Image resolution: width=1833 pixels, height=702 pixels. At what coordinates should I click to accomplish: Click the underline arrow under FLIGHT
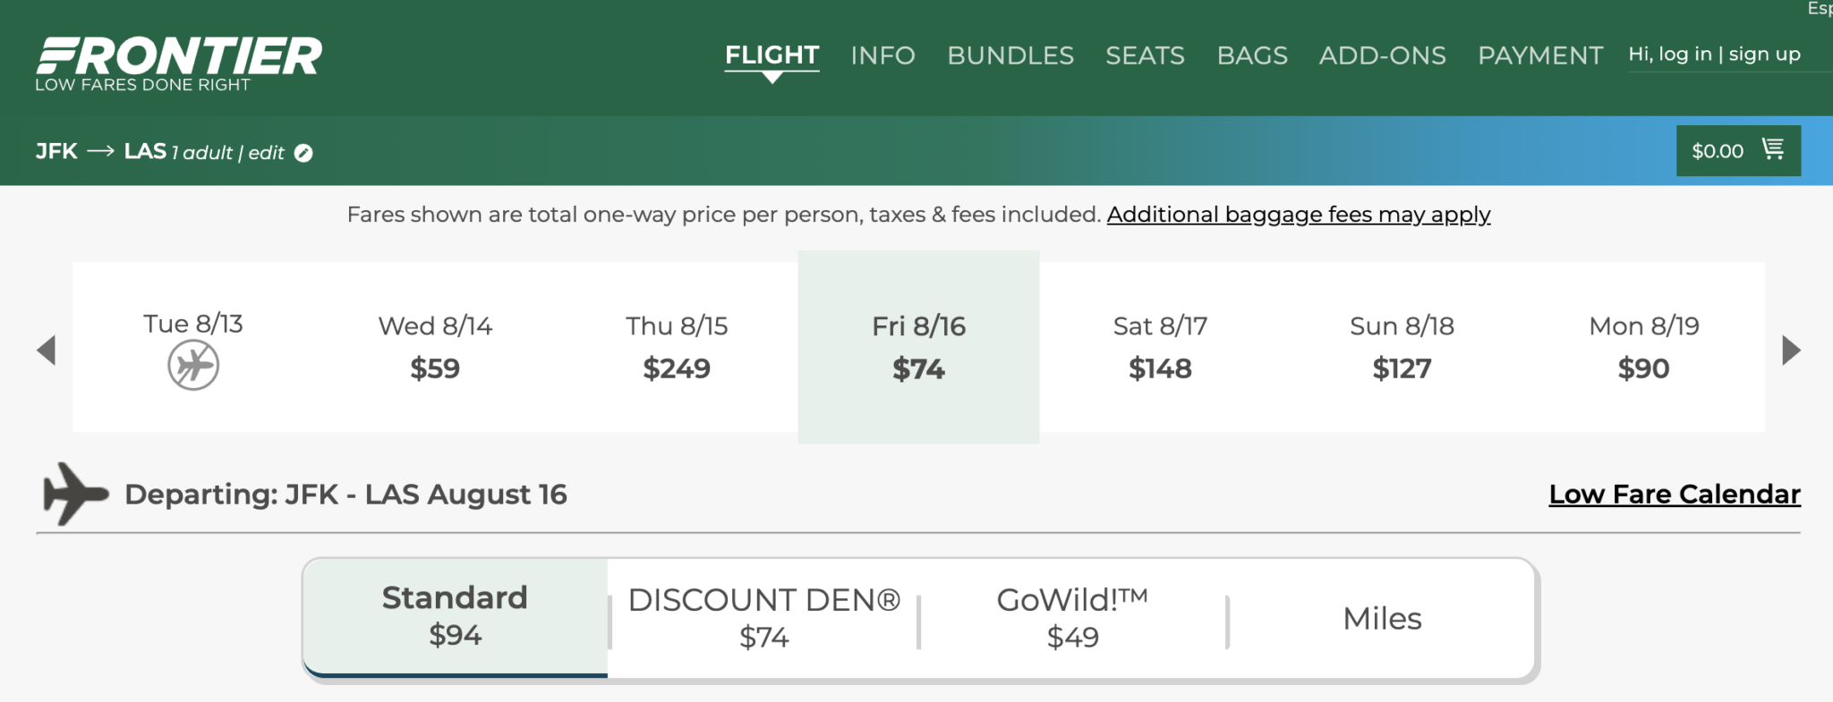click(x=772, y=79)
